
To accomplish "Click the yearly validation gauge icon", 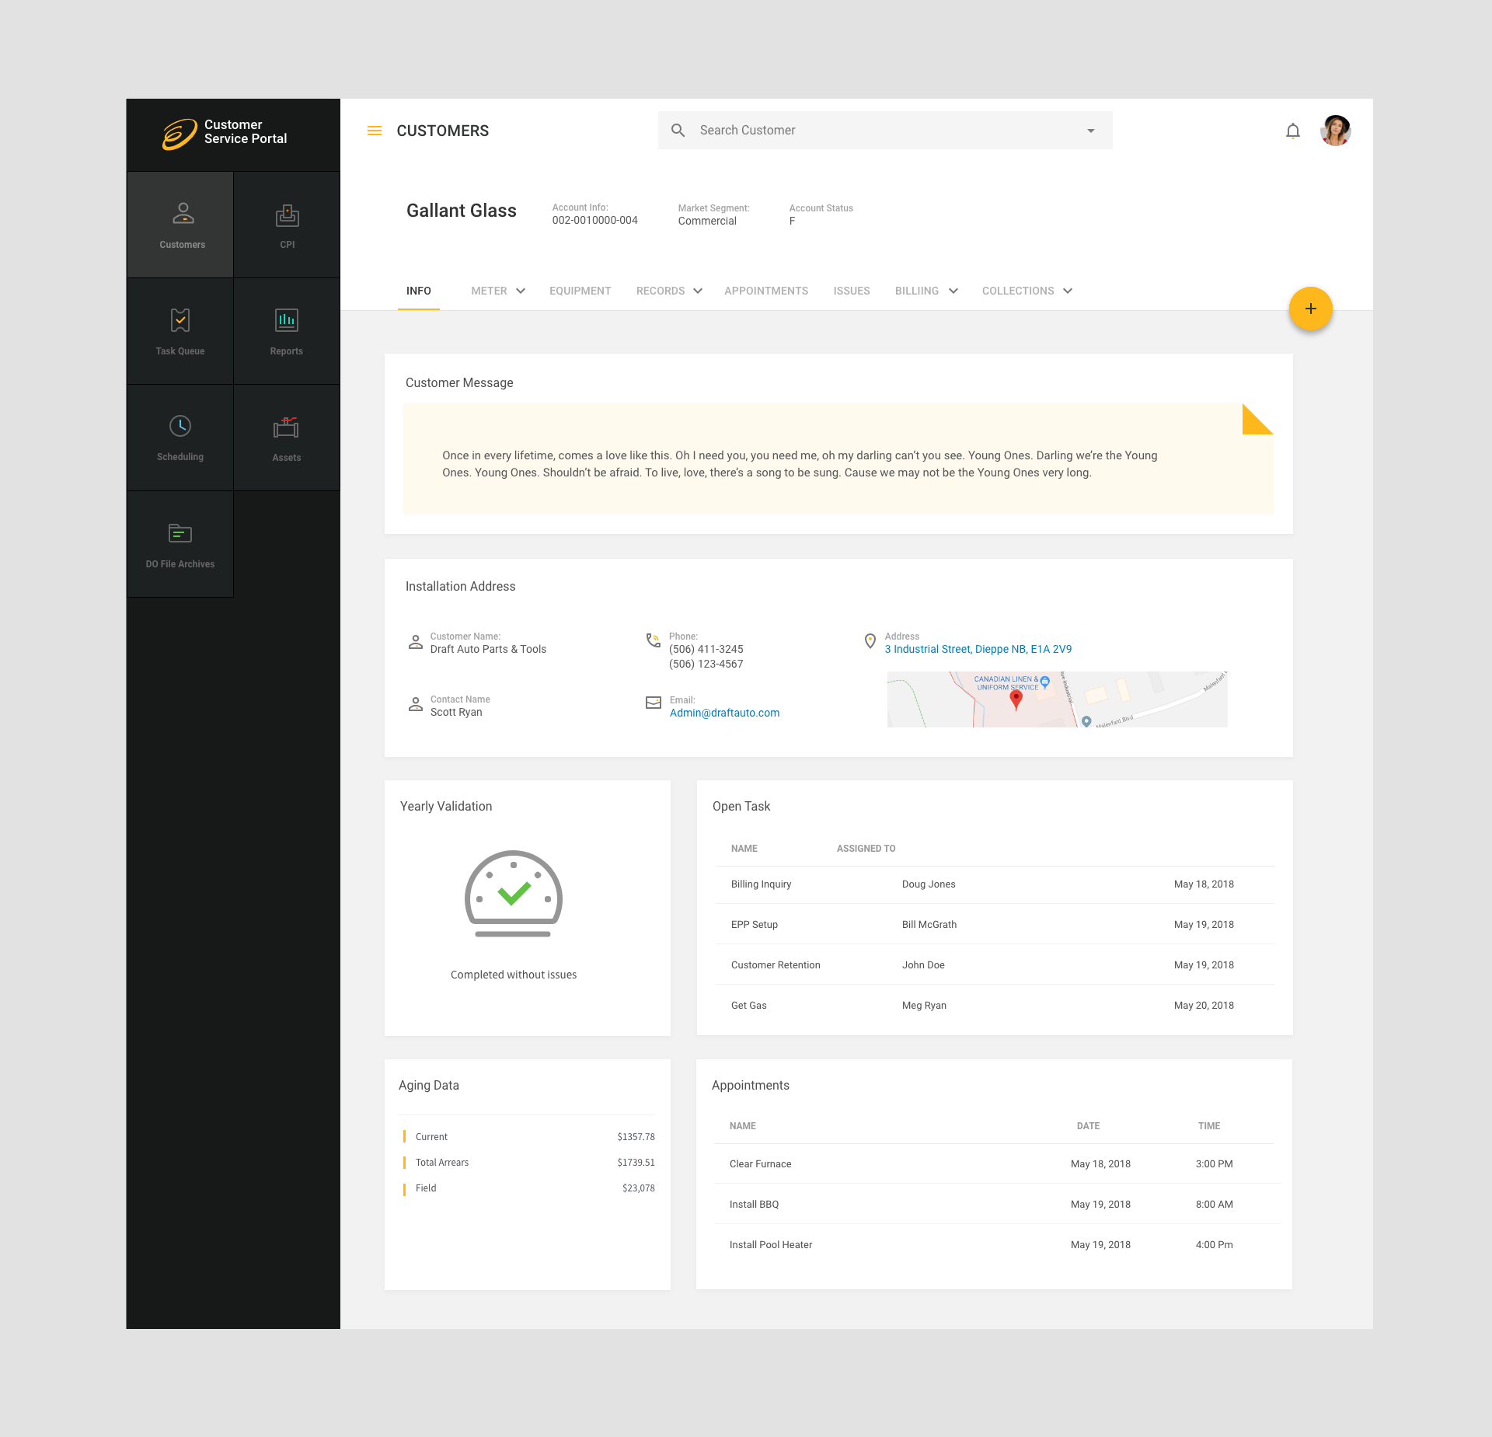I will tap(514, 894).
